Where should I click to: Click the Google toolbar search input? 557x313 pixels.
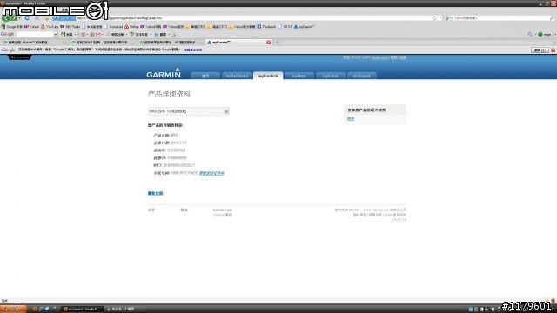click(x=35, y=35)
